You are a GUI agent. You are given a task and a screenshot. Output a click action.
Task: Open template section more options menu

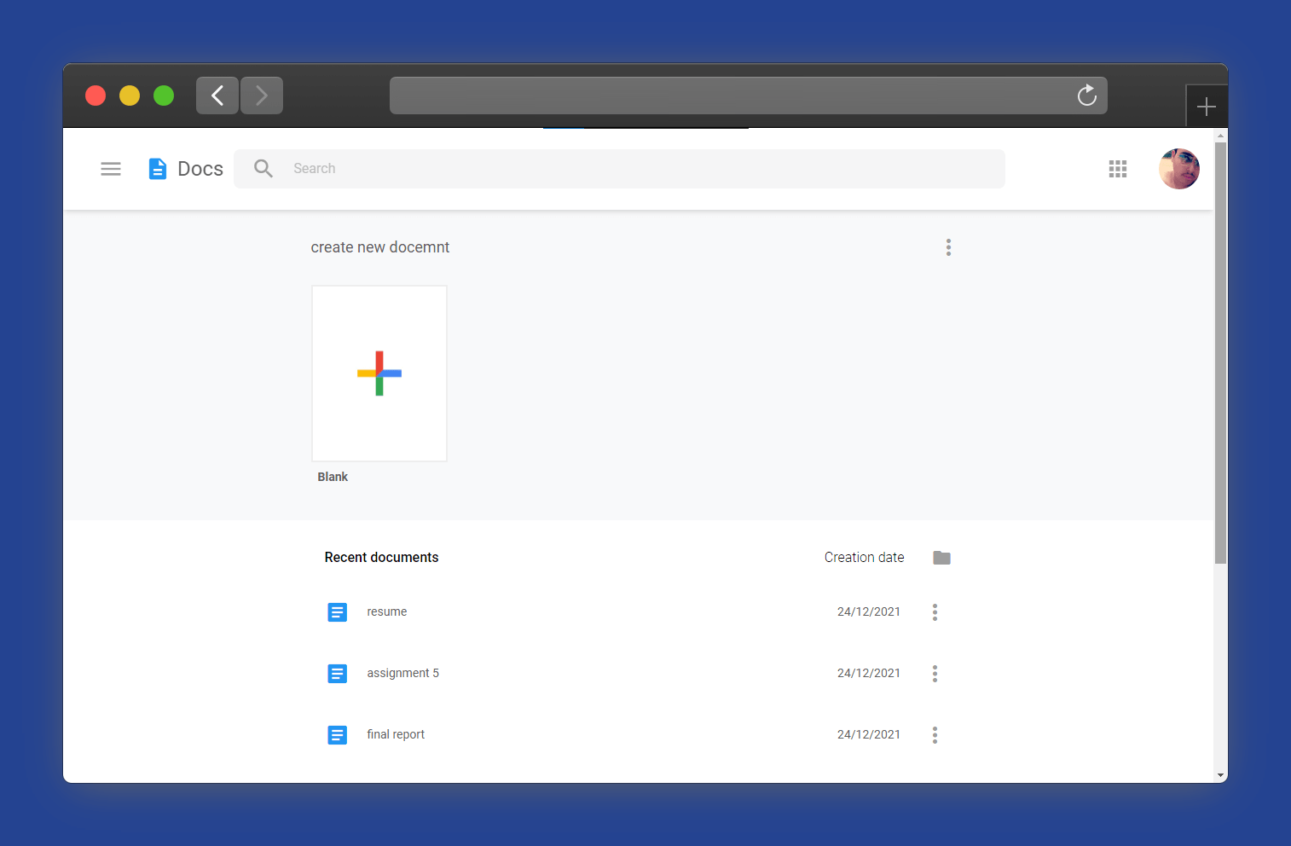(x=948, y=247)
